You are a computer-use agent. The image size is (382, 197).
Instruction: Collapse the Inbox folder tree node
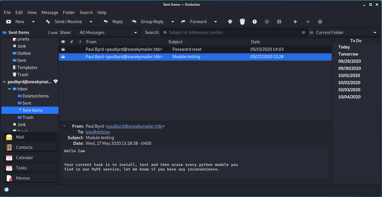pos(10,89)
